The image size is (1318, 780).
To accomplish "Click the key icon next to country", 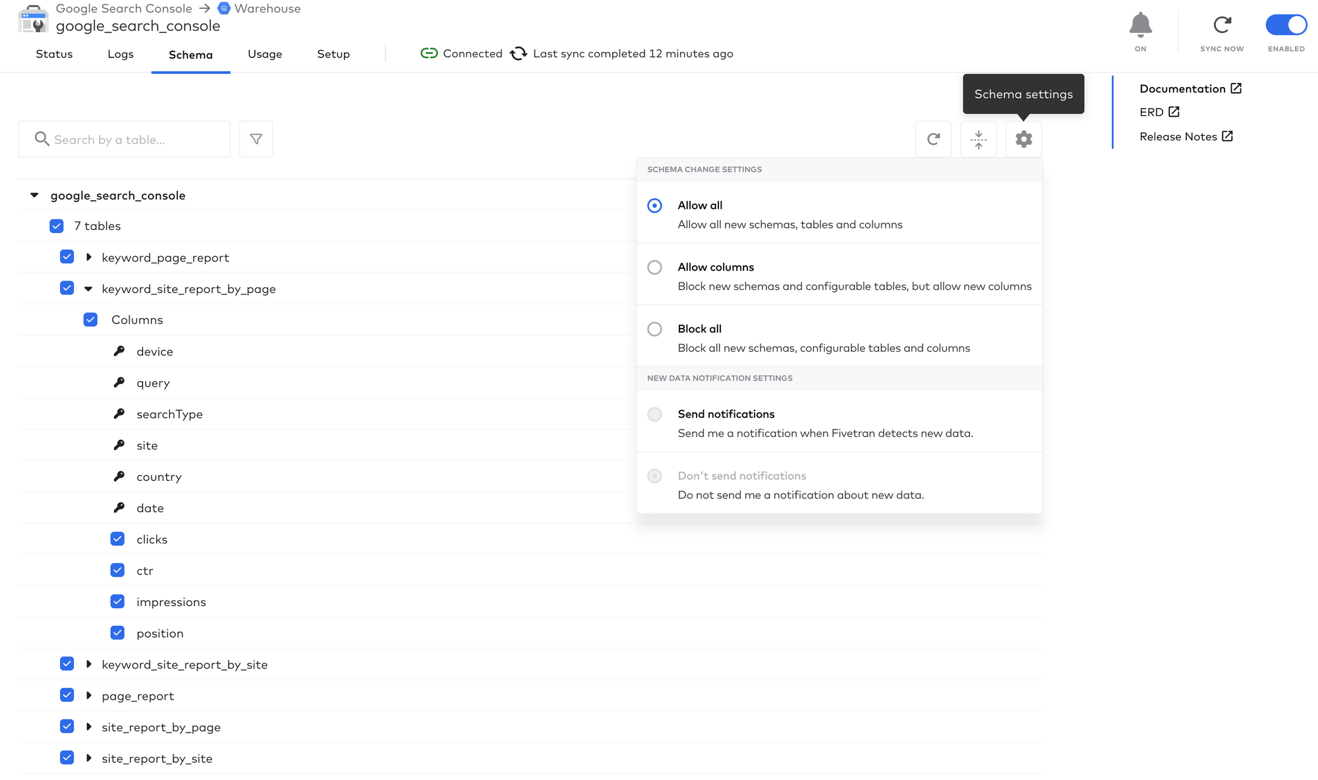I will point(119,476).
